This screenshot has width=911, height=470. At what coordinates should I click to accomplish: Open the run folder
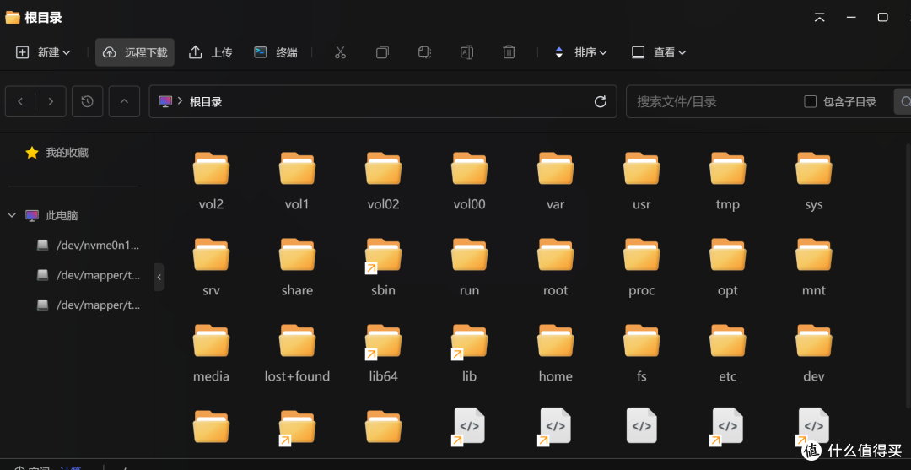pos(469,266)
